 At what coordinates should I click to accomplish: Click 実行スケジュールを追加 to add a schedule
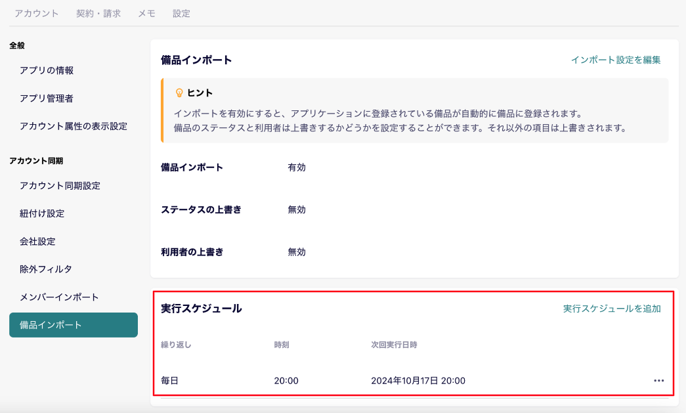[612, 309]
